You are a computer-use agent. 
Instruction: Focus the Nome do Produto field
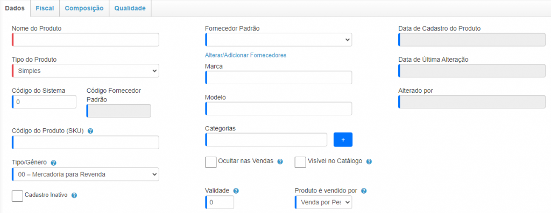click(86, 40)
